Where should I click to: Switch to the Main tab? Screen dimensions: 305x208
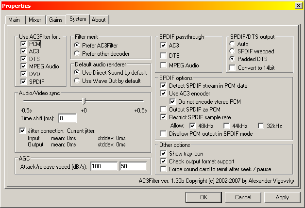[15, 19]
